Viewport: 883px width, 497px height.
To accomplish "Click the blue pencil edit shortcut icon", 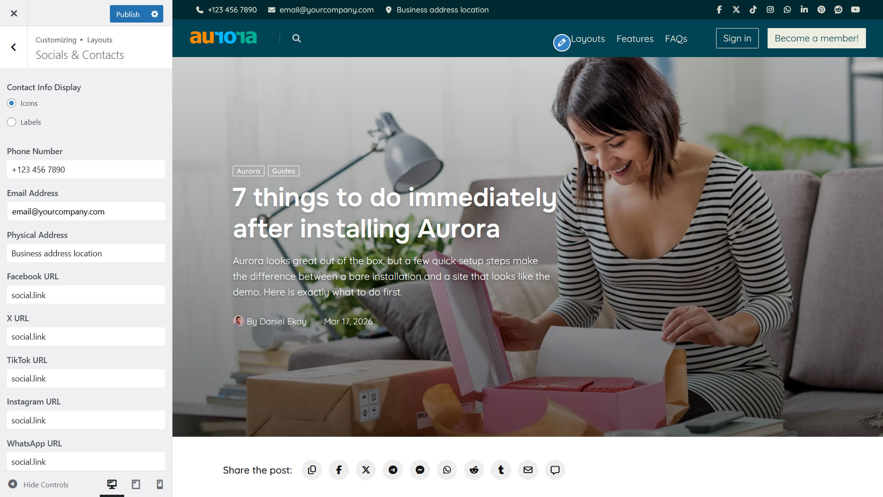I will click(562, 43).
